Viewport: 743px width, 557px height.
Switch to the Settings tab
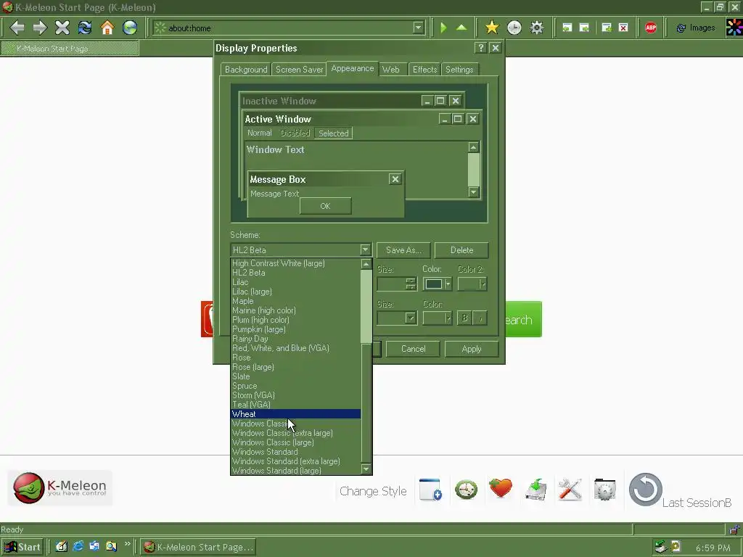tap(459, 70)
